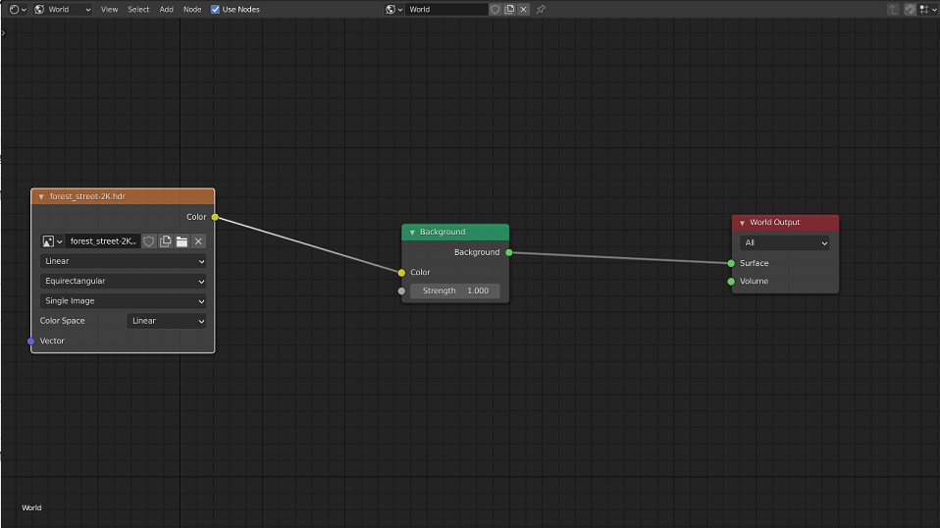Viewport: 940px width, 528px height.
Task: Click the Color input socket on Background node
Action: [401, 273]
